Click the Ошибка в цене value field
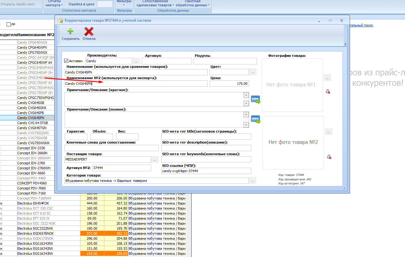 click(105, 4)
